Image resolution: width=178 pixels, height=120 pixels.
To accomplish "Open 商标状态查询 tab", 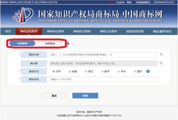I will [x=82, y=31].
